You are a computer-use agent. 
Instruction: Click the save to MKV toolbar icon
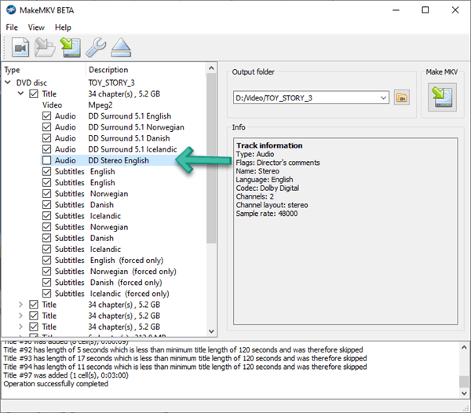pyautogui.click(x=71, y=47)
